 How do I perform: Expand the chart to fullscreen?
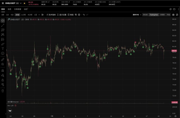tap(177, 15)
